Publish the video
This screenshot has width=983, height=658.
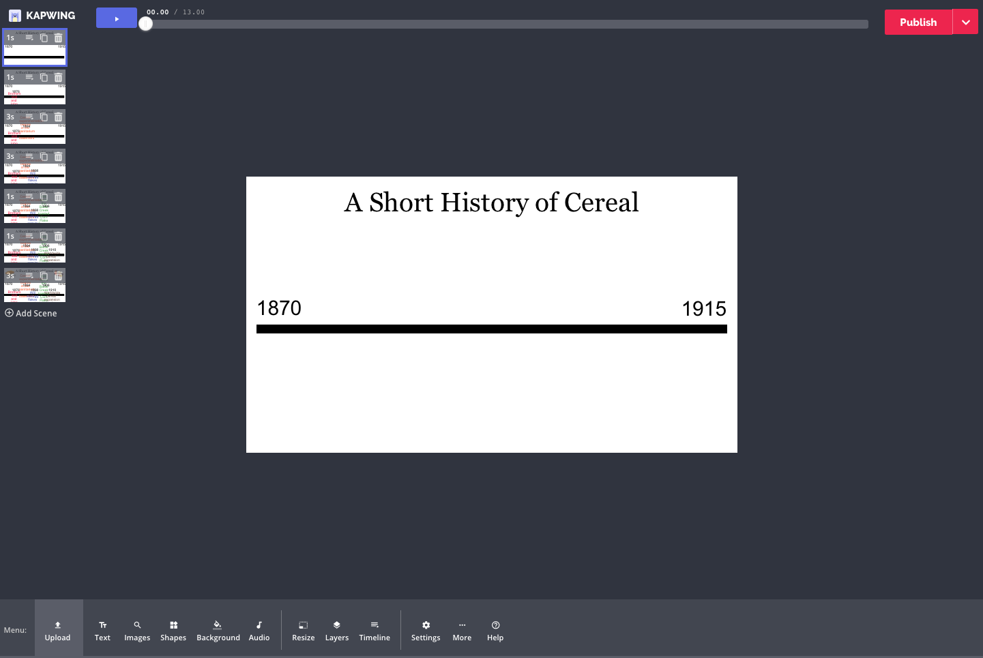coord(918,22)
